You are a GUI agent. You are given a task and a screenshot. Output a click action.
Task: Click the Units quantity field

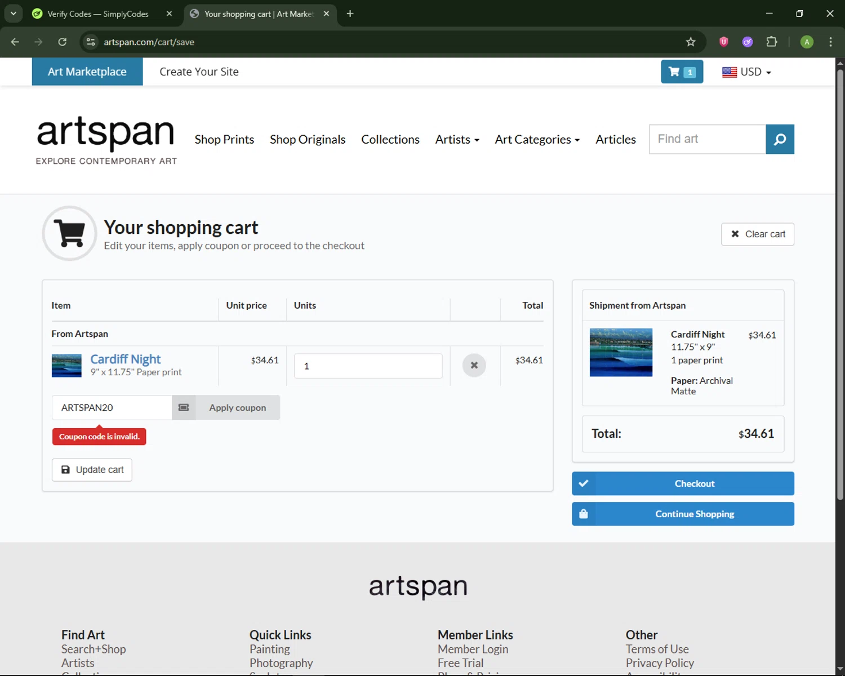[368, 366]
